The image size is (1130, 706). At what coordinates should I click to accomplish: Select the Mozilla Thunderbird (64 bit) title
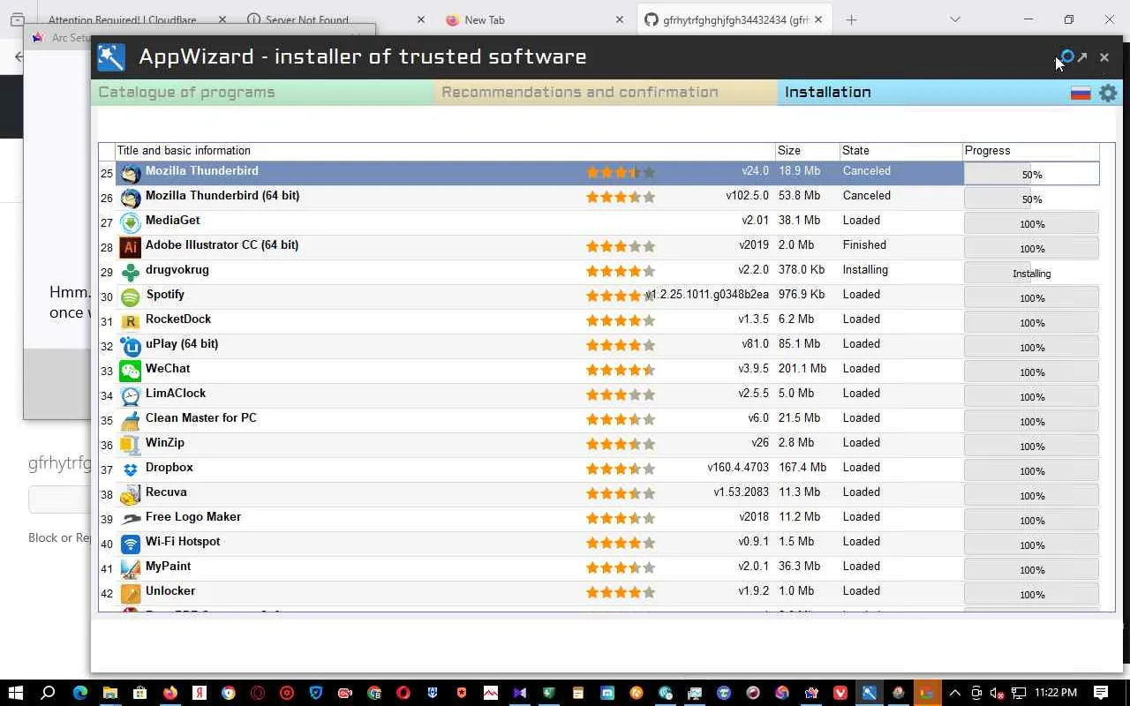click(x=222, y=195)
